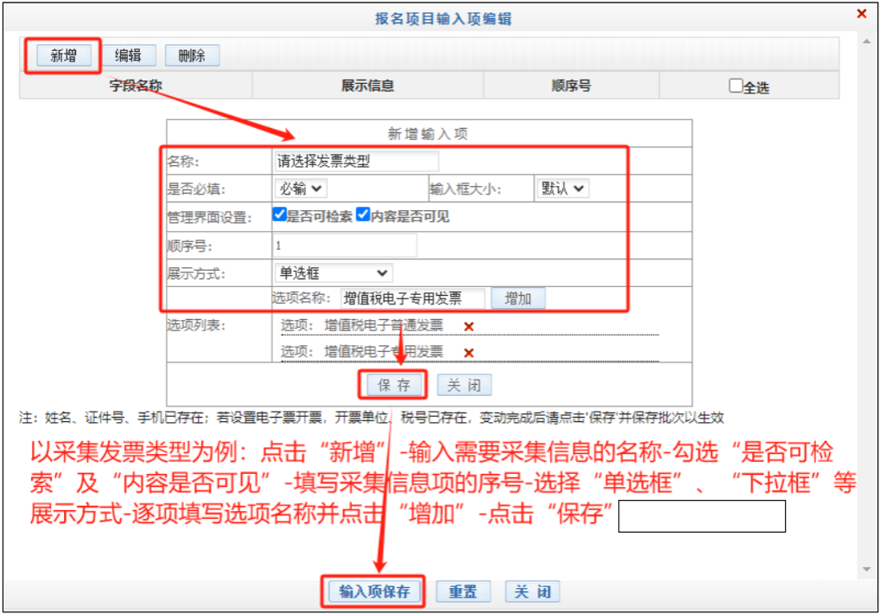Close the dialog with red X
Image resolution: width=880 pixels, height=614 pixels.
(x=861, y=14)
